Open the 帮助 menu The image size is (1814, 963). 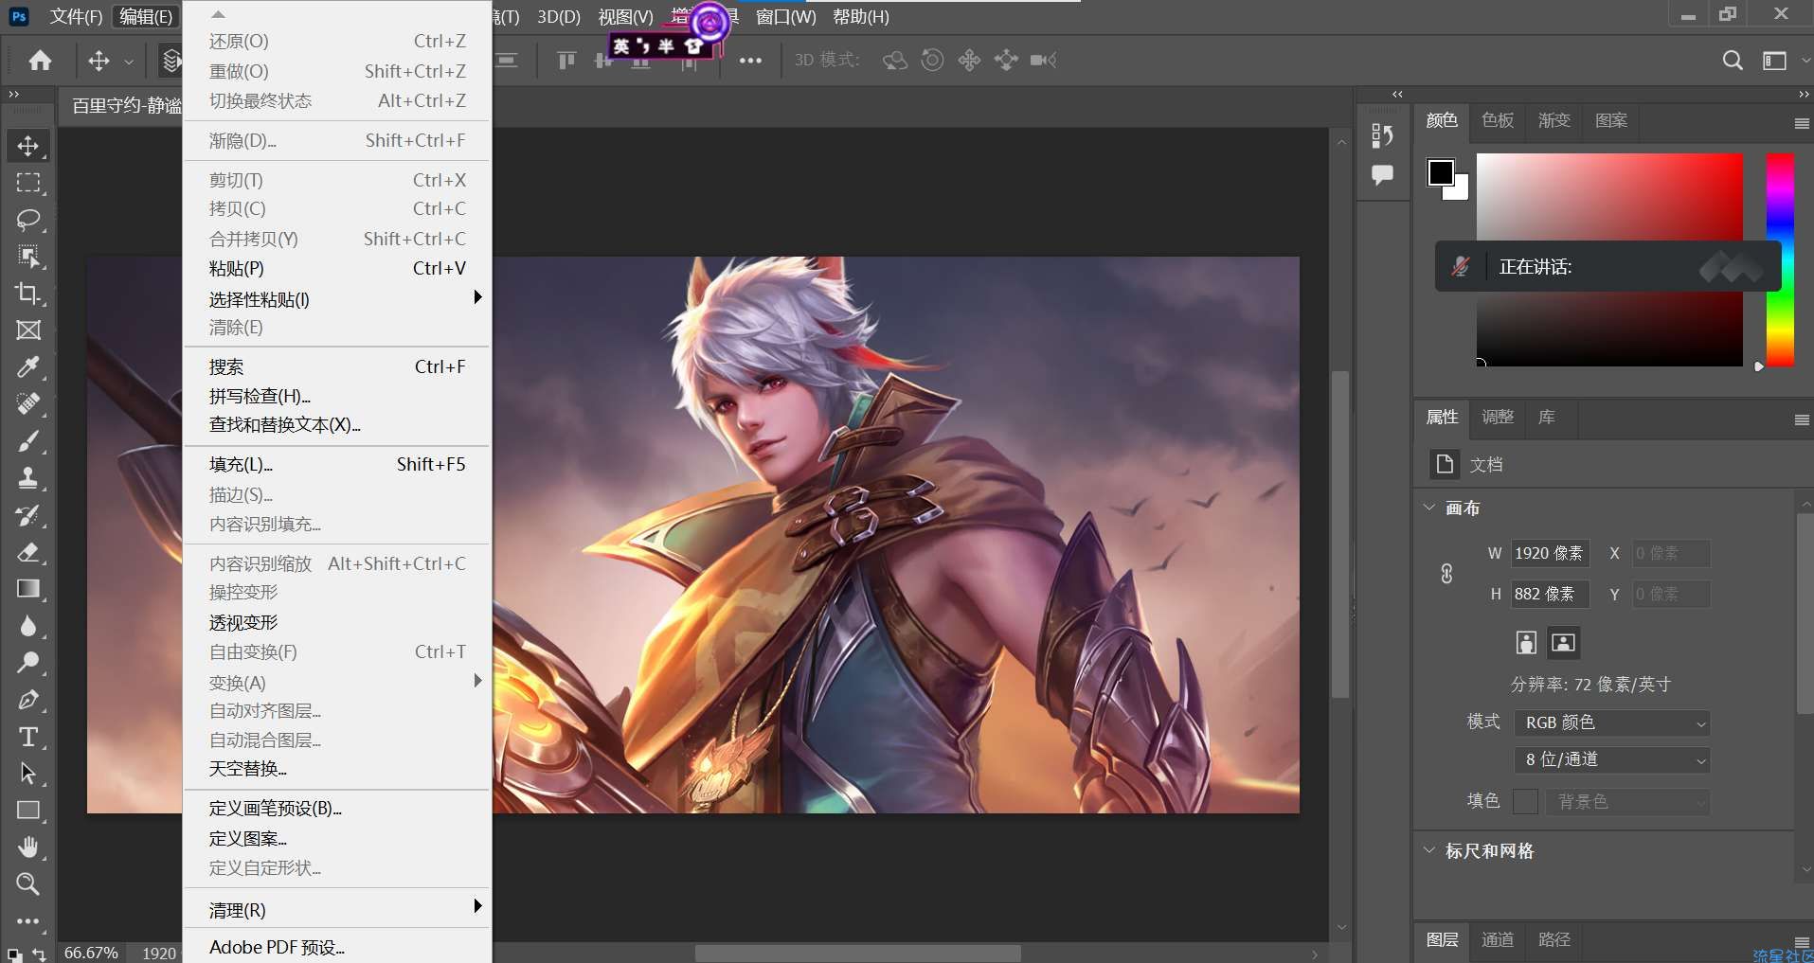[x=860, y=17]
